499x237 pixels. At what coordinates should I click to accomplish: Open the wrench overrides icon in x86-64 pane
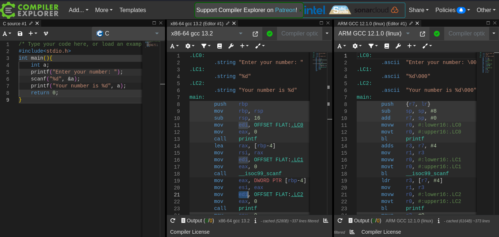(x=231, y=46)
